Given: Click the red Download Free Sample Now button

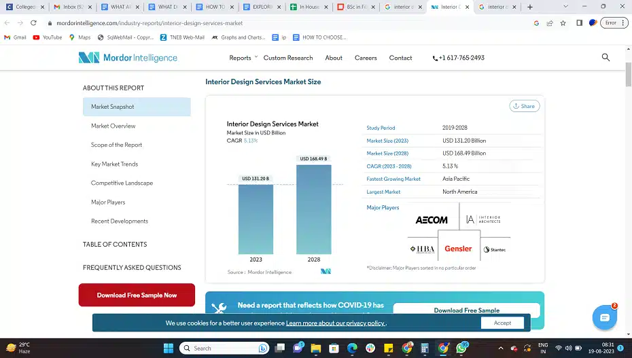Looking at the screenshot, I should click(x=137, y=295).
